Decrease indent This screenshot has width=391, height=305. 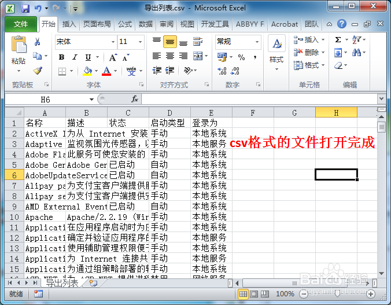[x=157, y=71]
